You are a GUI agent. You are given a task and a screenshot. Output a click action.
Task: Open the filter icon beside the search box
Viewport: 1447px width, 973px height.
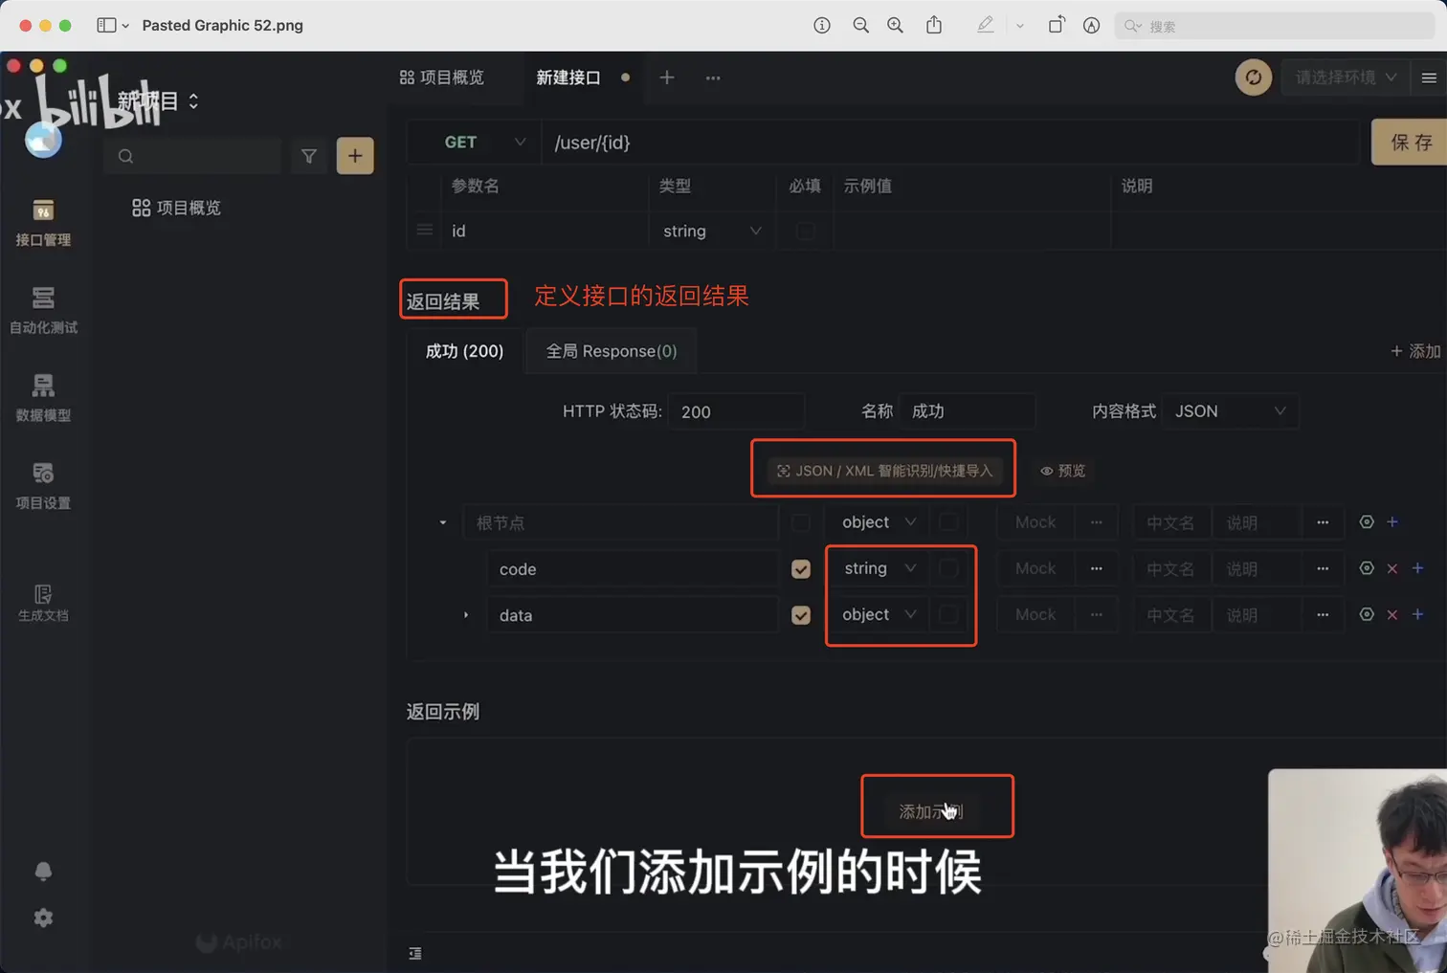coord(308,155)
